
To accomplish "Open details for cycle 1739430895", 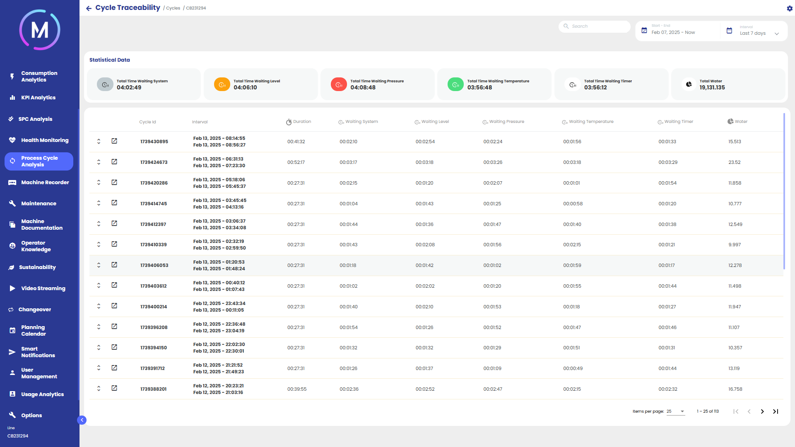I will [x=114, y=141].
